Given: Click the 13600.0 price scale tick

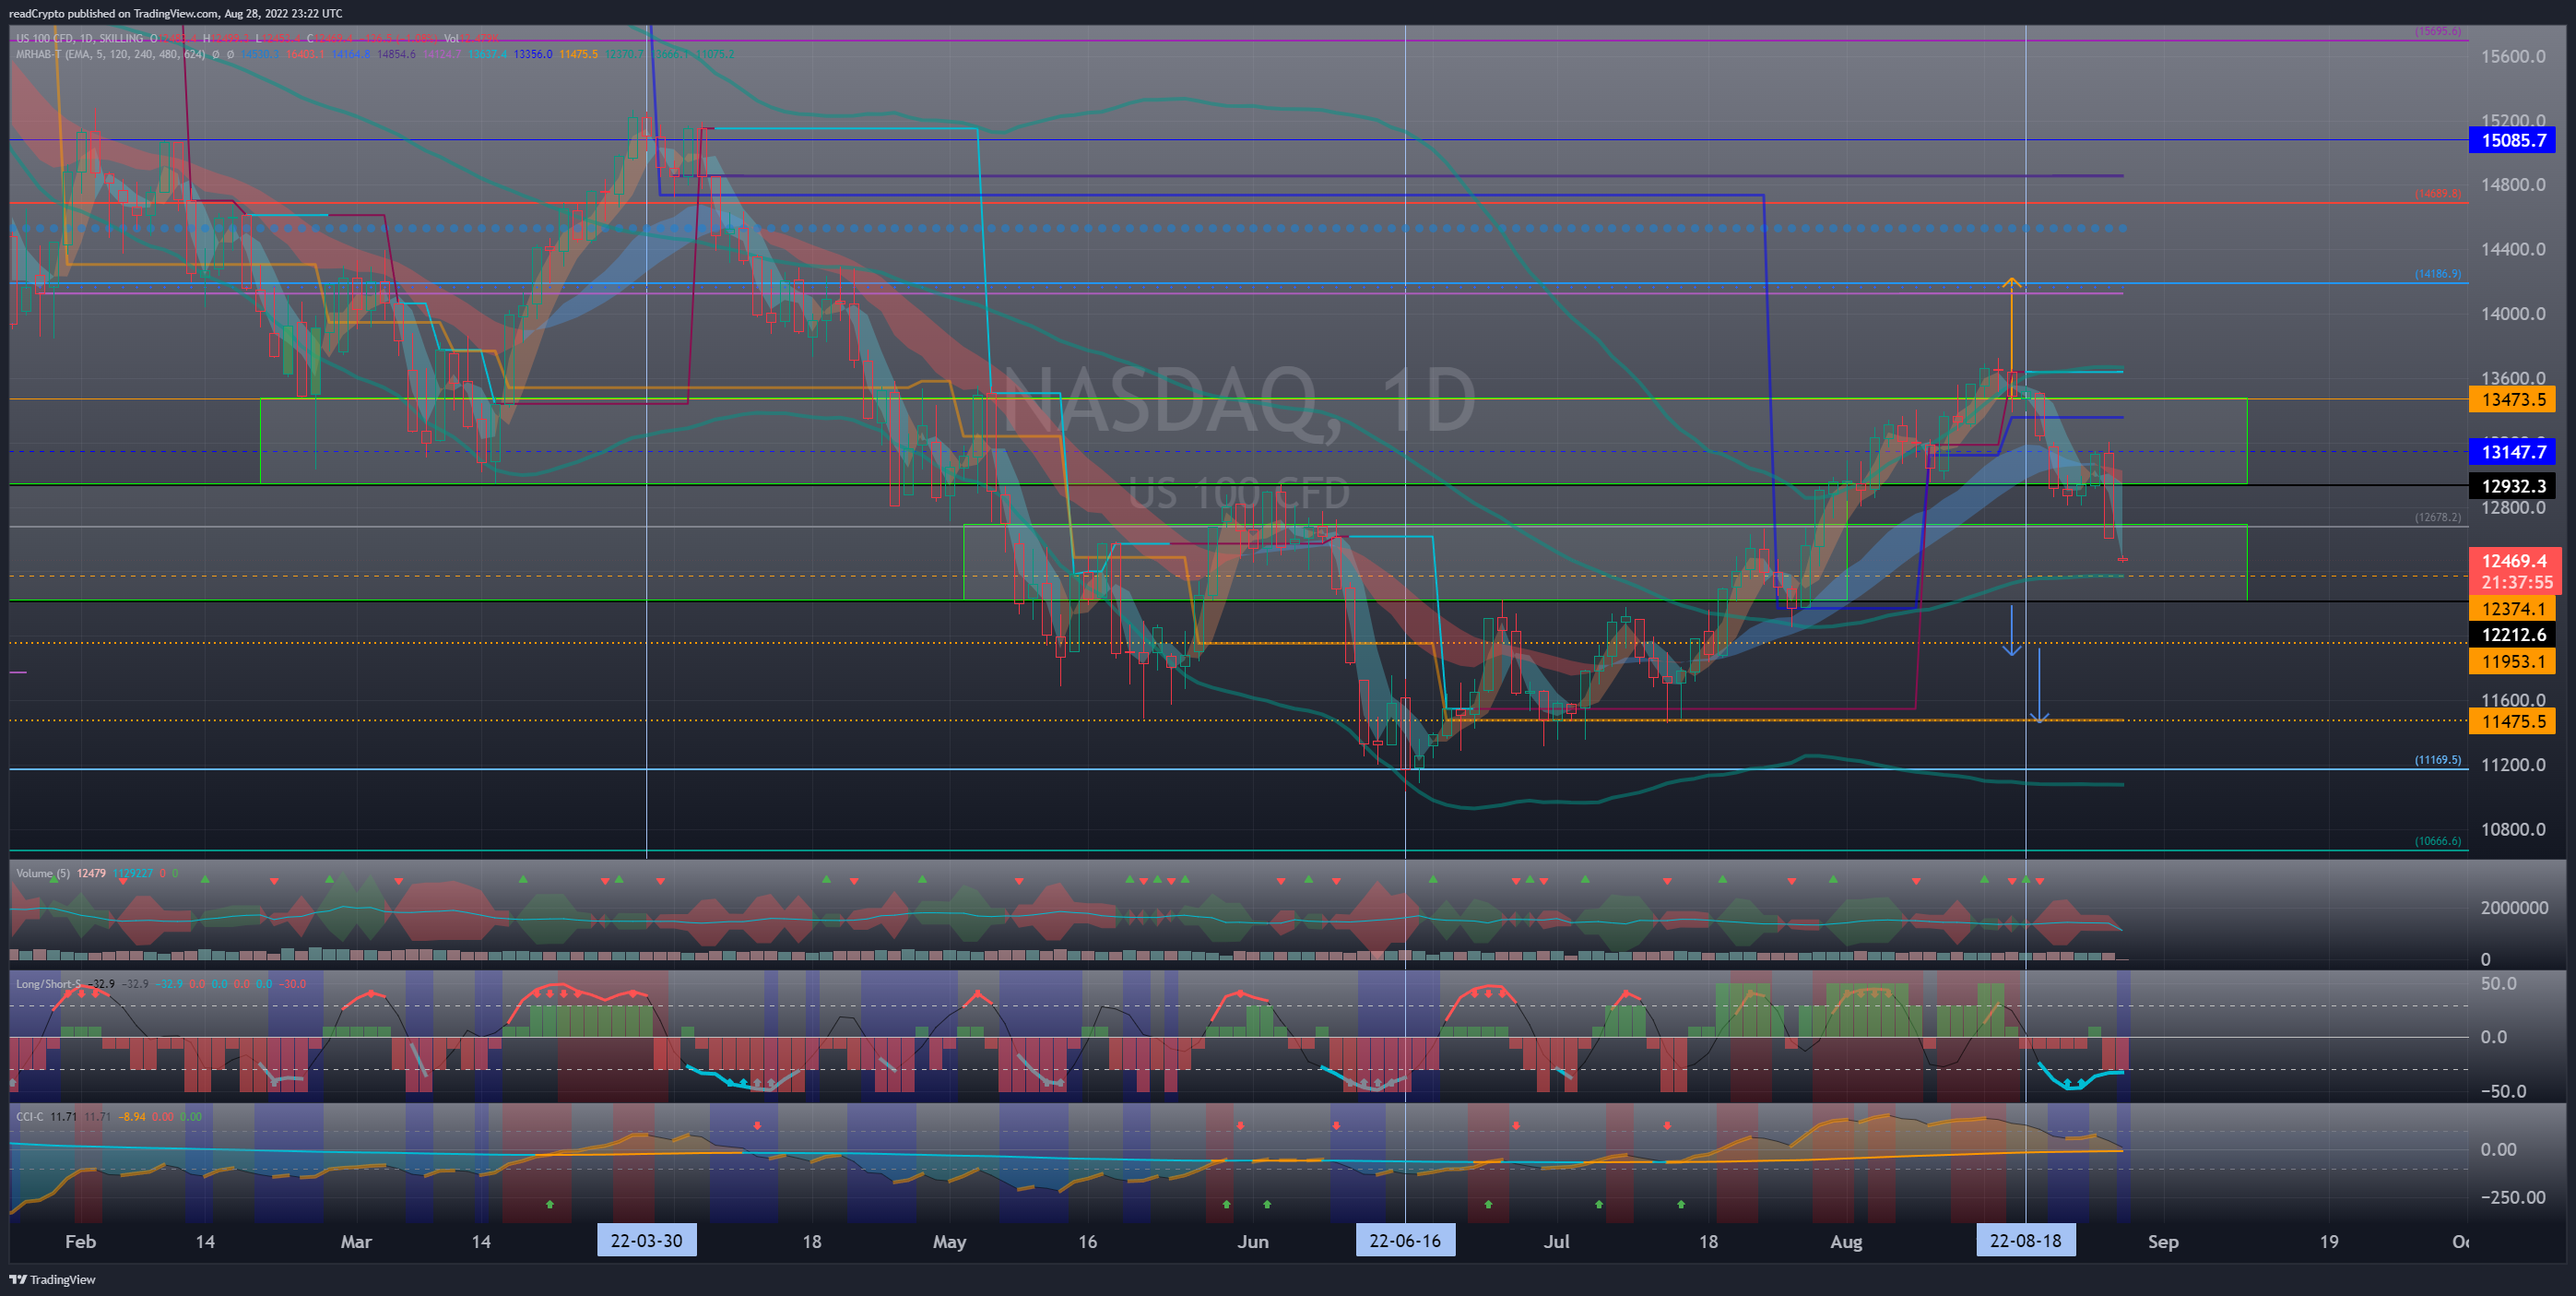Looking at the screenshot, I should (x=2513, y=378).
